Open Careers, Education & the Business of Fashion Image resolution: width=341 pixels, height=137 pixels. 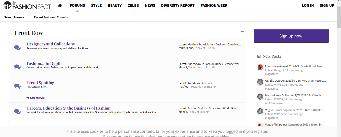pyautogui.click(x=69, y=108)
